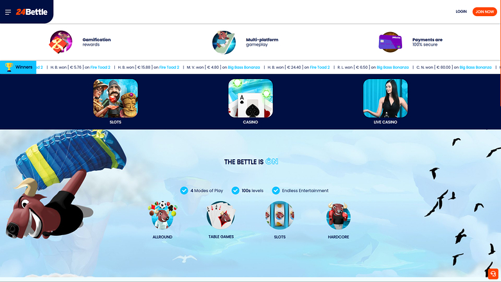This screenshot has width=501, height=282.
Task: Click the 100s levels checkmark
Action: click(x=236, y=191)
